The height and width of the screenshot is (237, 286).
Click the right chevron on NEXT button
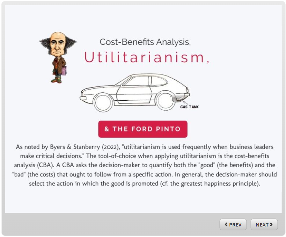click(271, 224)
